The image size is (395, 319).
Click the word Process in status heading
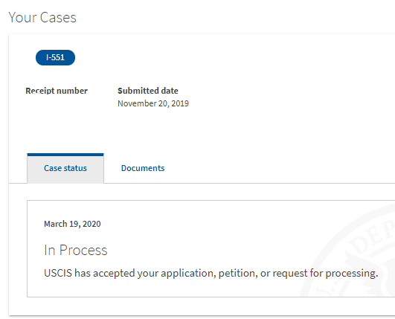(83, 250)
